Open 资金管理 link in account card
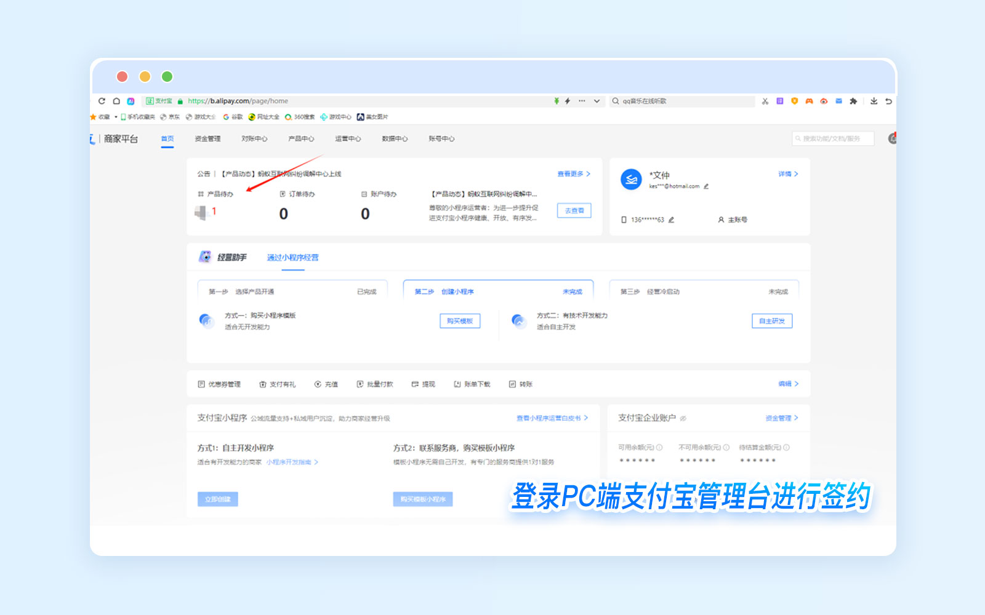 (x=782, y=418)
